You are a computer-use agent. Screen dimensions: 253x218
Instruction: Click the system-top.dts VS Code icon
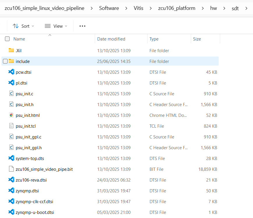coord(11,158)
